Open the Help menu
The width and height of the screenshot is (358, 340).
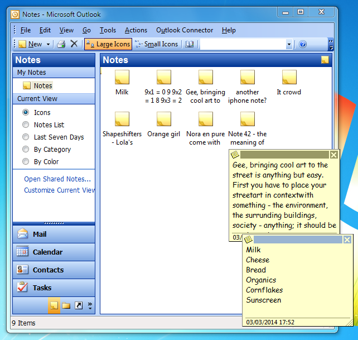(x=229, y=30)
